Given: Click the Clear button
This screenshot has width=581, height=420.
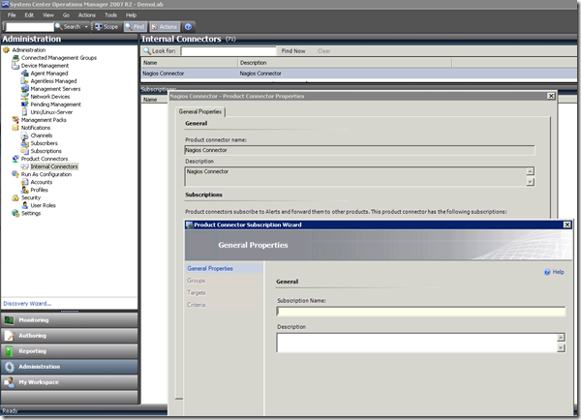Looking at the screenshot, I should click(x=323, y=51).
